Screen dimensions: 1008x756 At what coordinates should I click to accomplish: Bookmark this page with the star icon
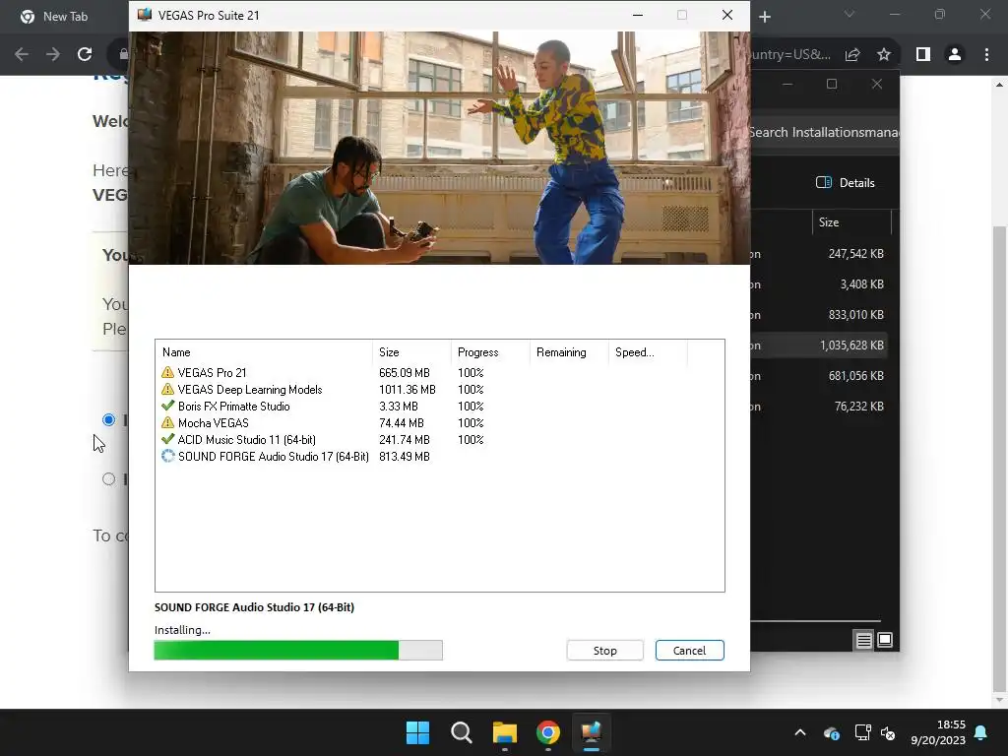coord(884,55)
